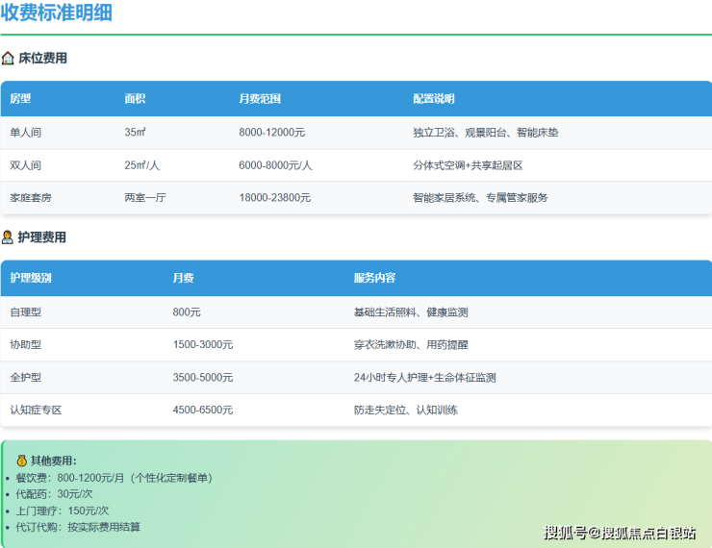Click the 餐饮费 bullet item
This screenshot has width=712, height=548.
[x=114, y=478]
